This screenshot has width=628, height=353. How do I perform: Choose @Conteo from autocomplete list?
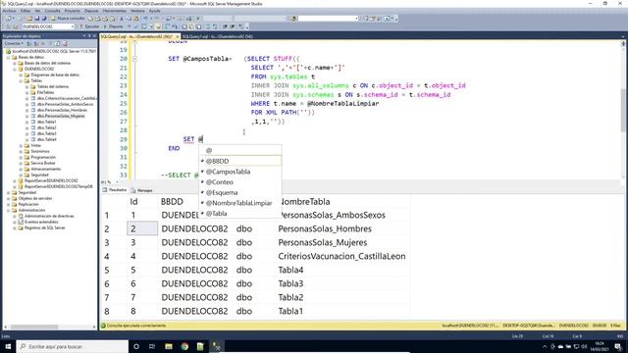coord(240,181)
